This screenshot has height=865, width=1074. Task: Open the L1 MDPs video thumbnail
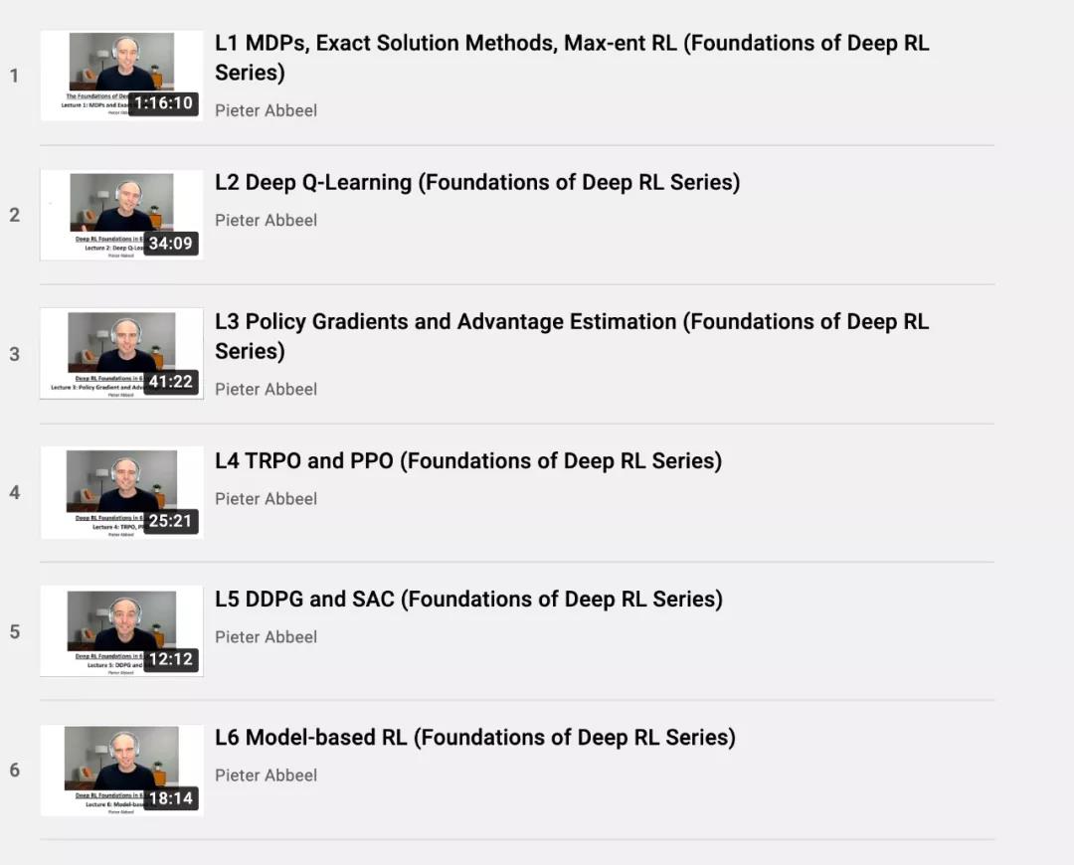pos(122,76)
